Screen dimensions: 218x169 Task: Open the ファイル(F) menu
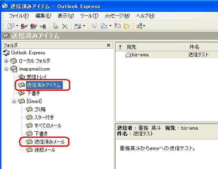(x=19, y=16)
